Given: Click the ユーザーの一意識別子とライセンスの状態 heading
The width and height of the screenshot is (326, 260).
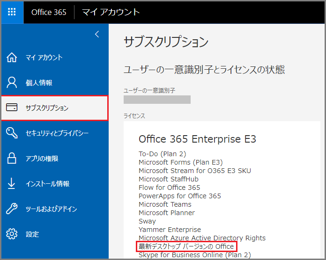Looking at the screenshot, I should [x=204, y=69].
